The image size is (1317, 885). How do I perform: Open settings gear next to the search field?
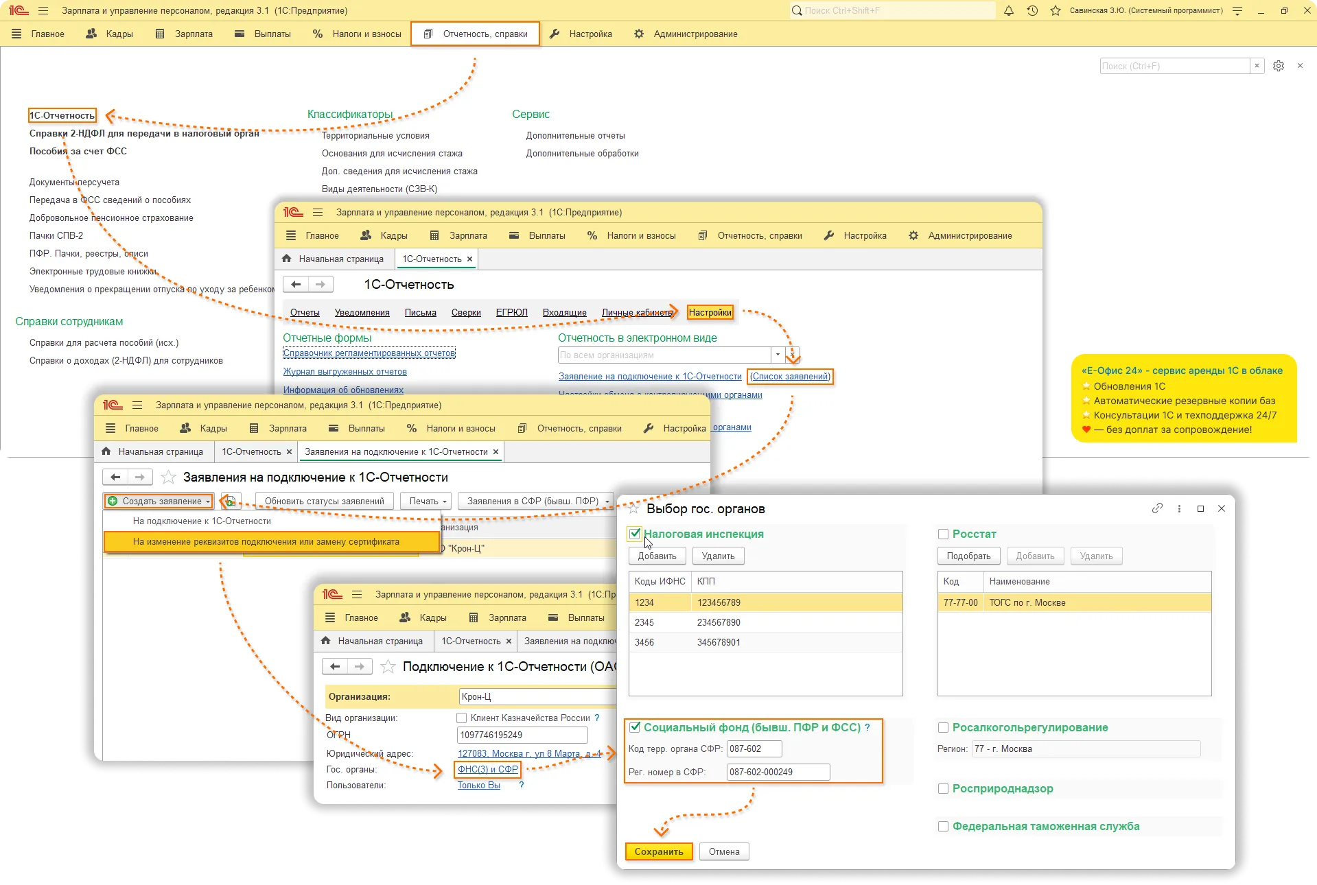[x=1279, y=66]
